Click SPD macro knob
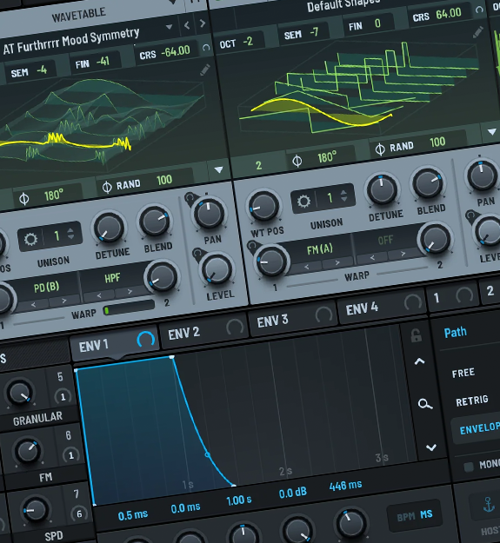 tap(36, 510)
